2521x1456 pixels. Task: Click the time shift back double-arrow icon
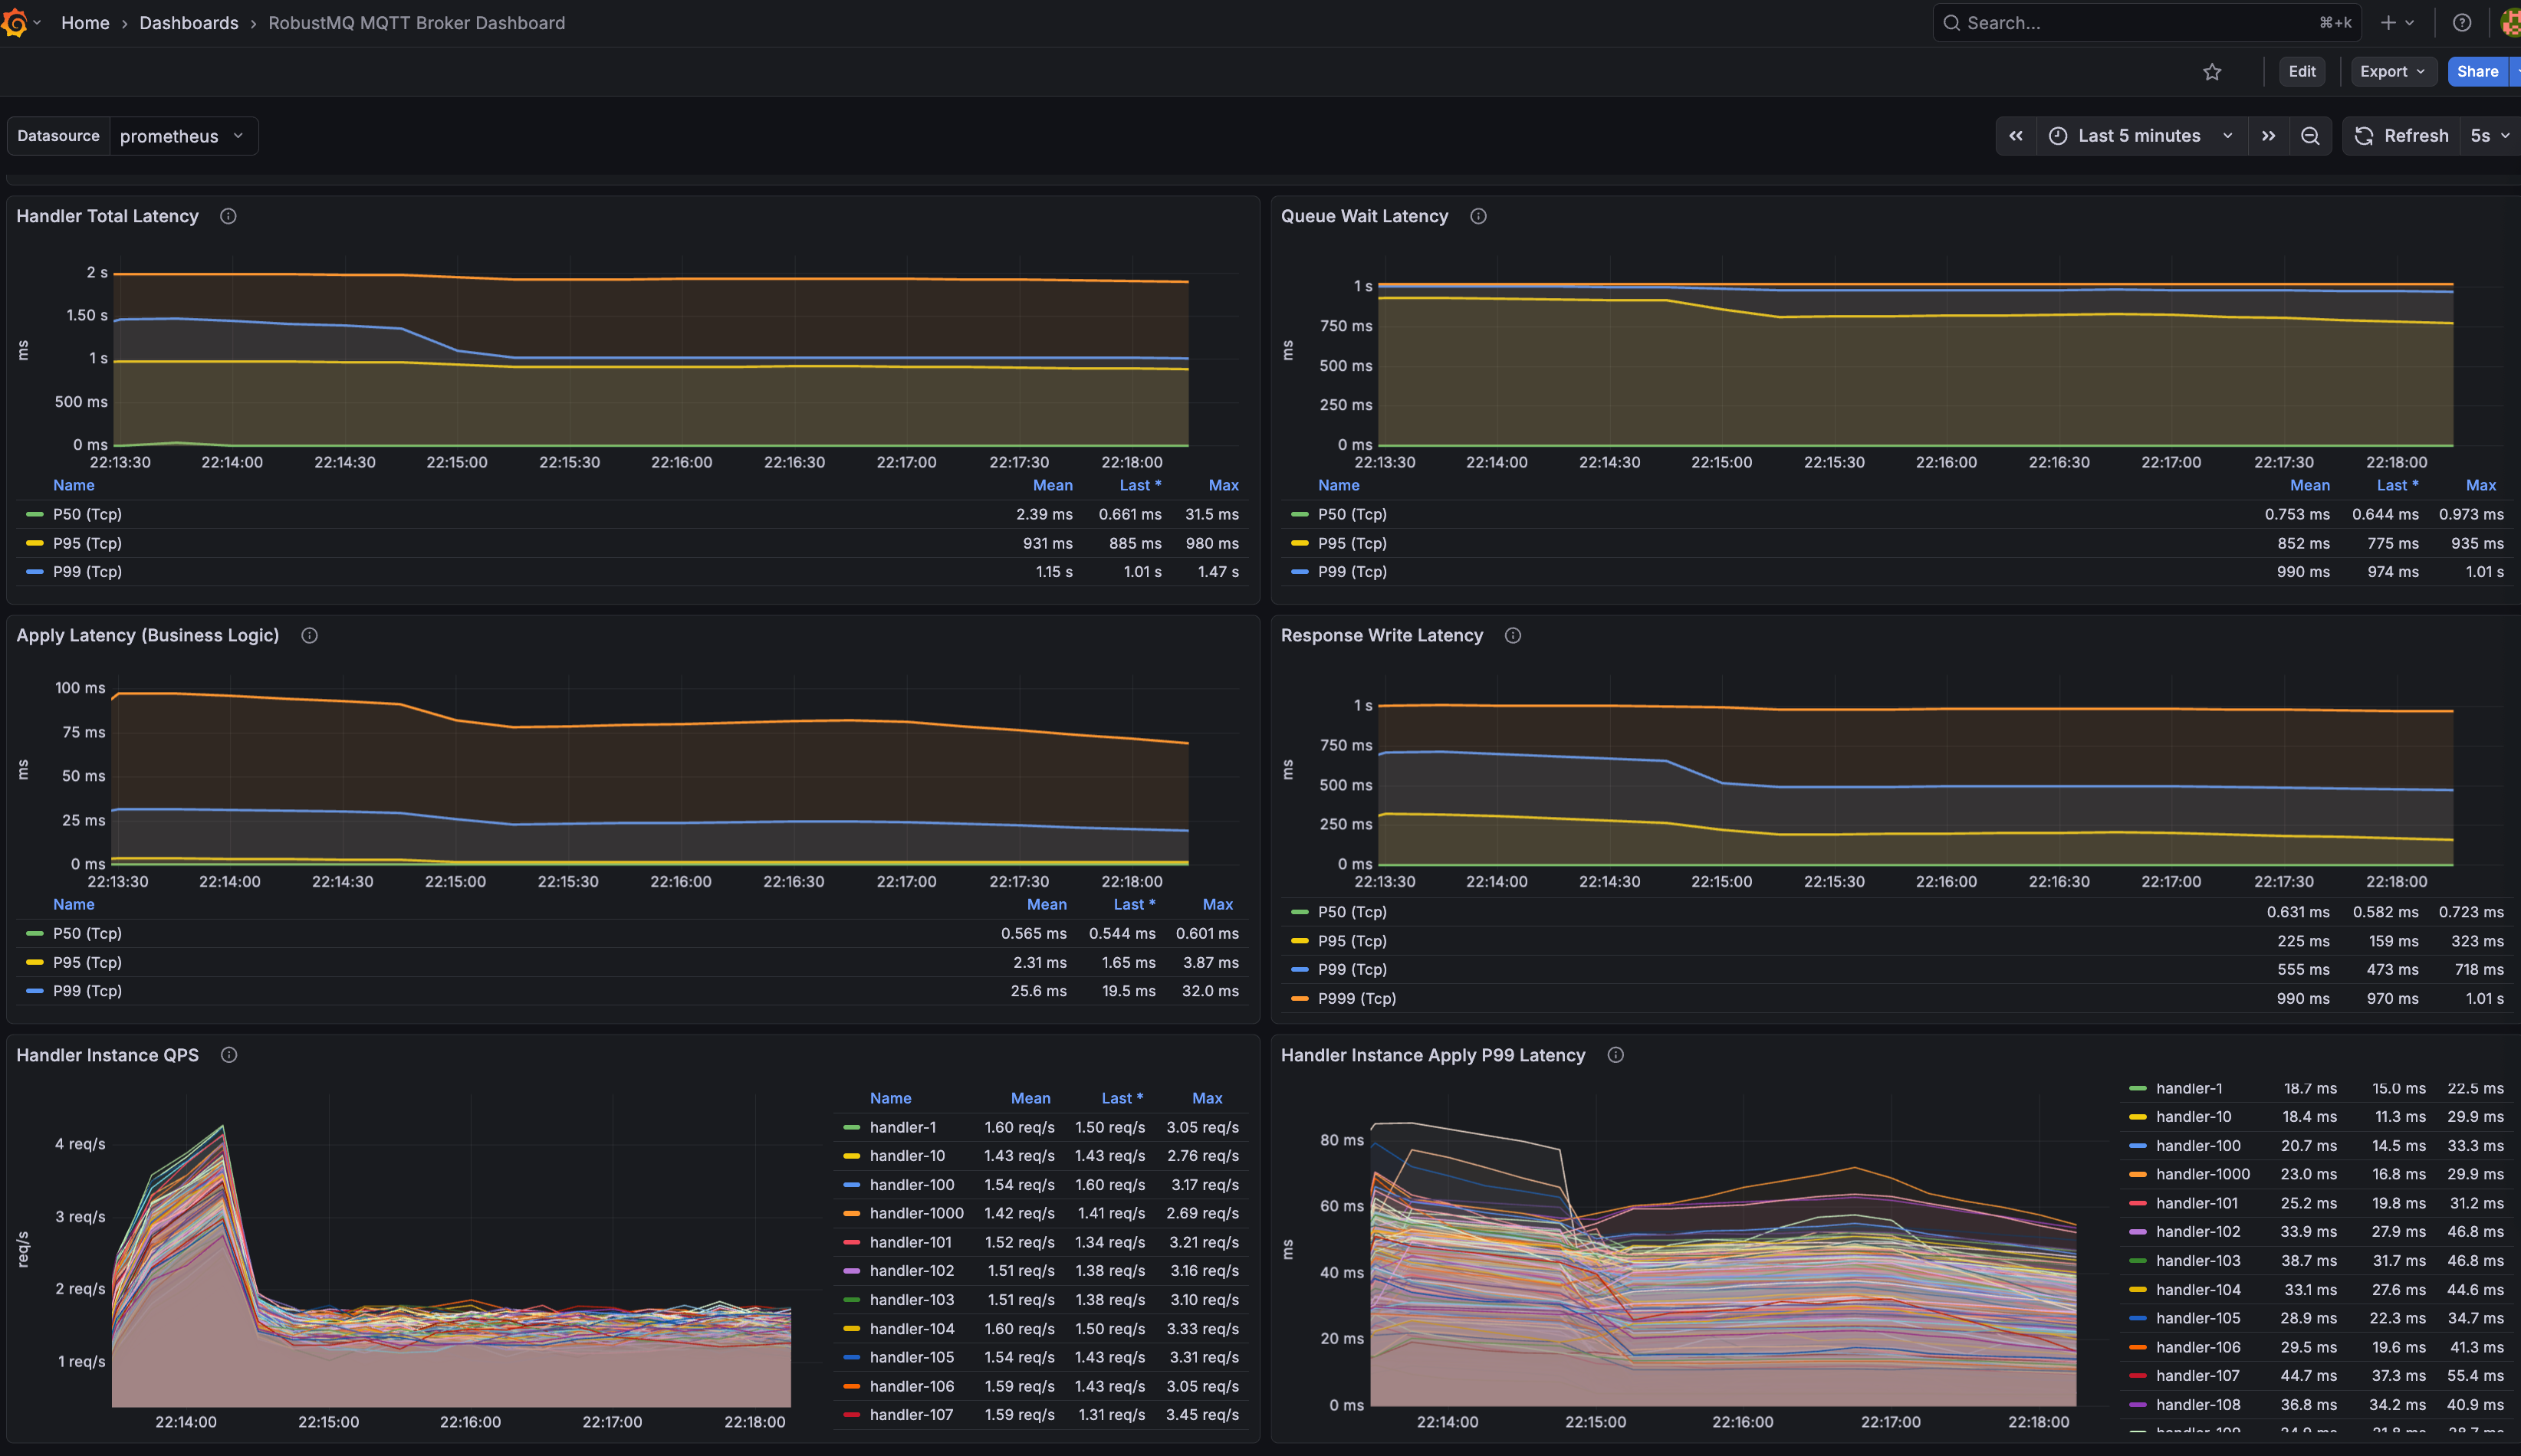click(2016, 135)
